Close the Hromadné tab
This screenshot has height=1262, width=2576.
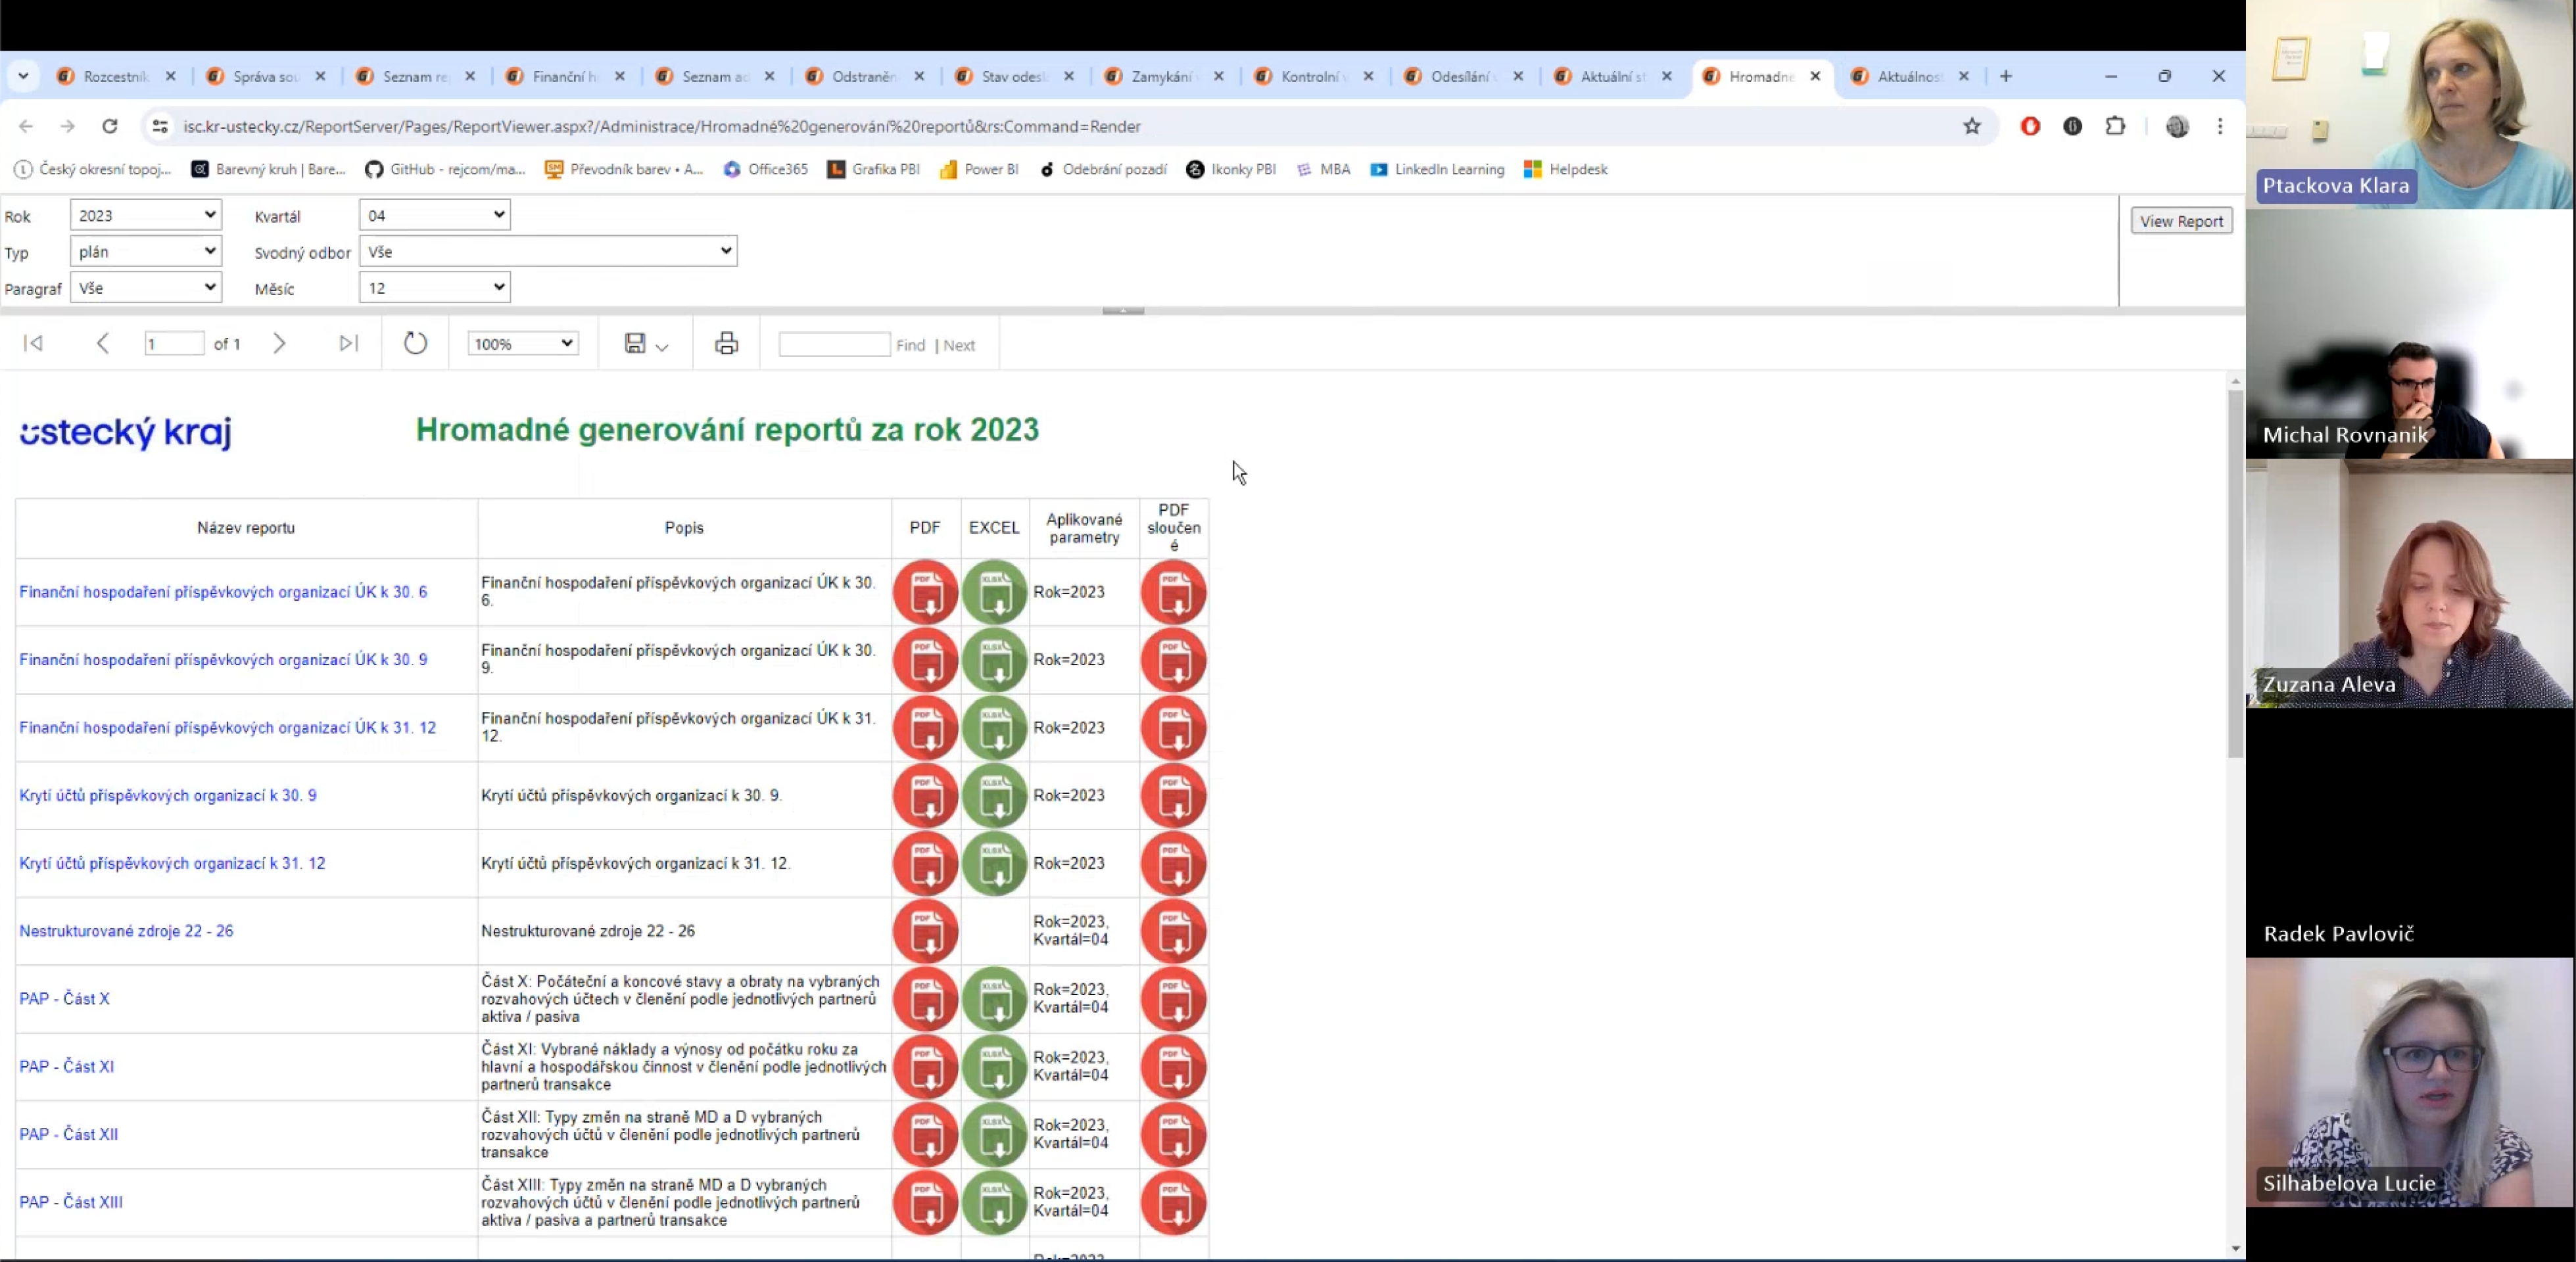[1815, 76]
